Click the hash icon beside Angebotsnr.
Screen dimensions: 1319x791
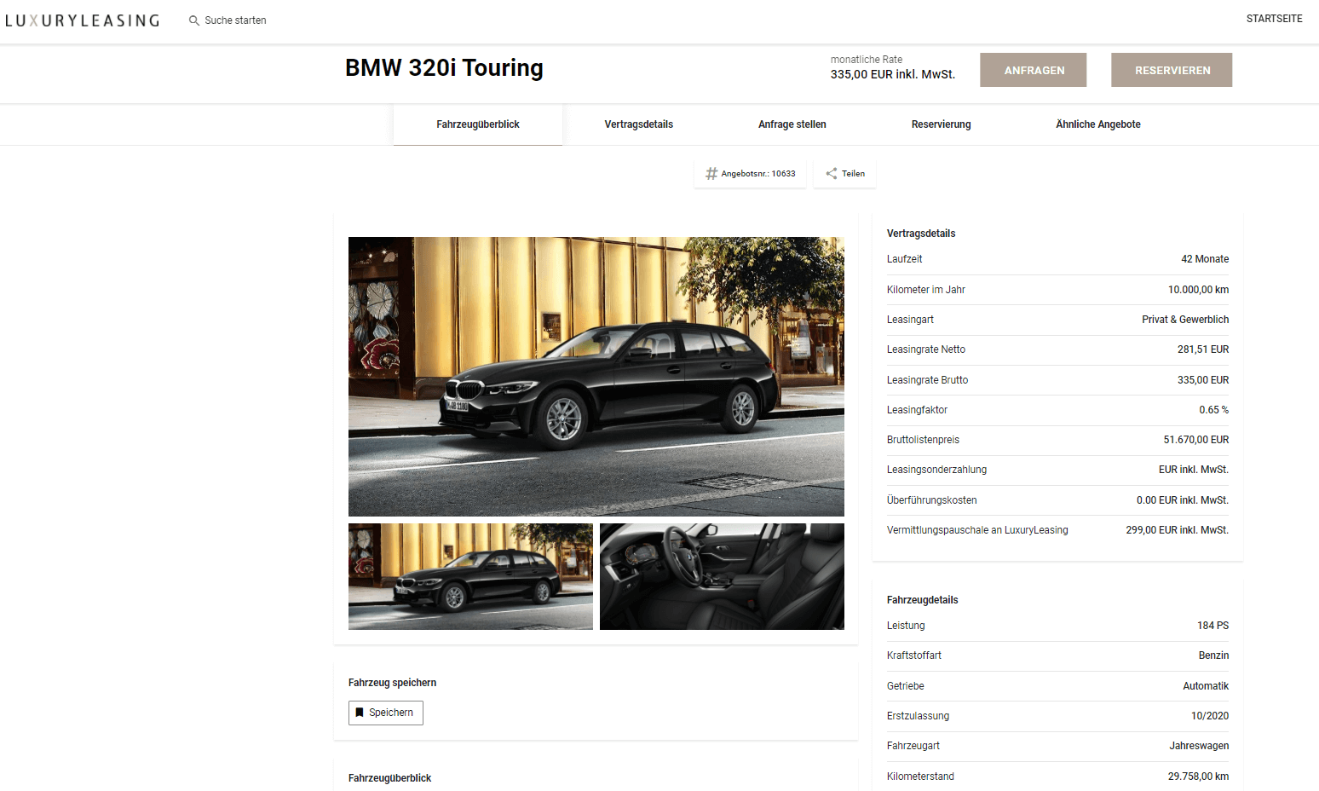click(711, 174)
